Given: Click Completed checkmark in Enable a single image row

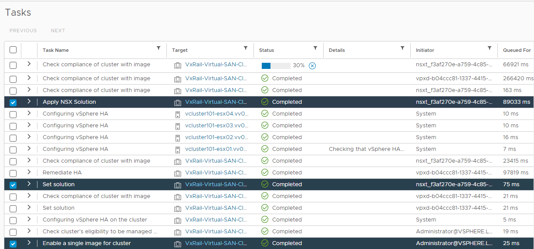Looking at the screenshot, I should [x=264, y=243].
